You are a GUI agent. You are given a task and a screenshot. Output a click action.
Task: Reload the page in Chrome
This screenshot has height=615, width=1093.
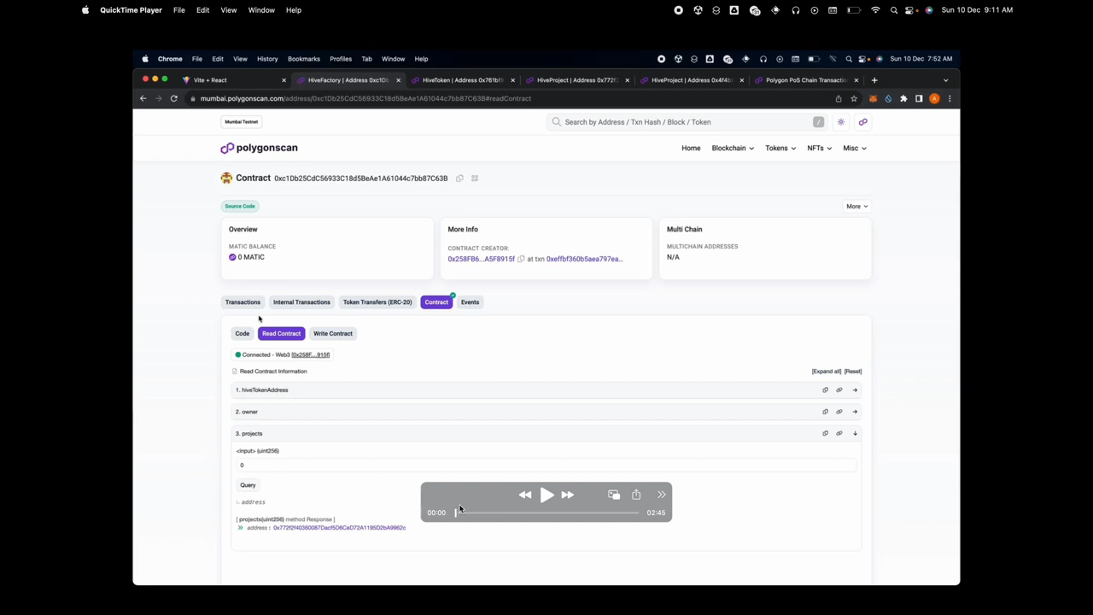pyautogui.click(x=173, y=98)
